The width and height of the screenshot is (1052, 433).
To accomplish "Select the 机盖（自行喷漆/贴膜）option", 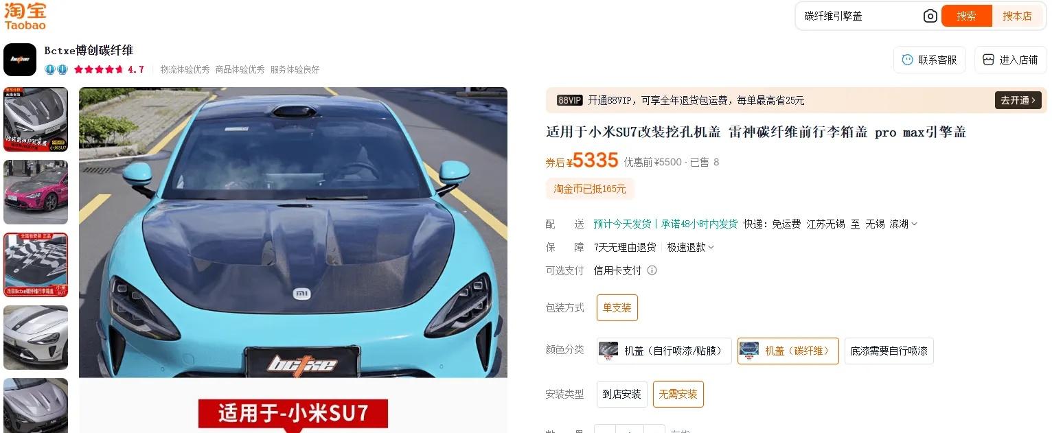I will (x=664, y=351).
